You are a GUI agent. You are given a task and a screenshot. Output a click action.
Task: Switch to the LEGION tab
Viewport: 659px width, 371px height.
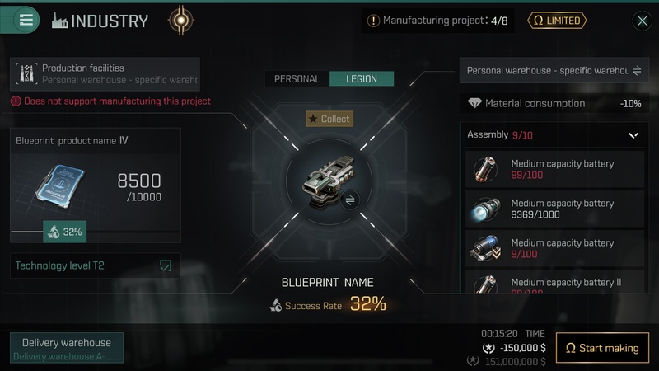(x=362, y=78)
